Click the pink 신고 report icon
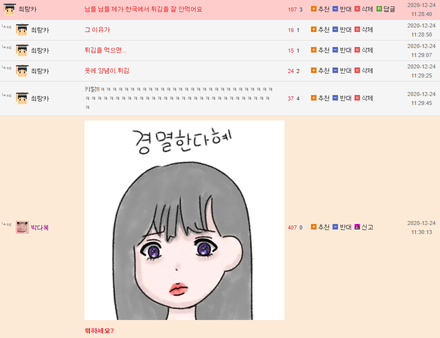440x338 pixels. (357, 226)
